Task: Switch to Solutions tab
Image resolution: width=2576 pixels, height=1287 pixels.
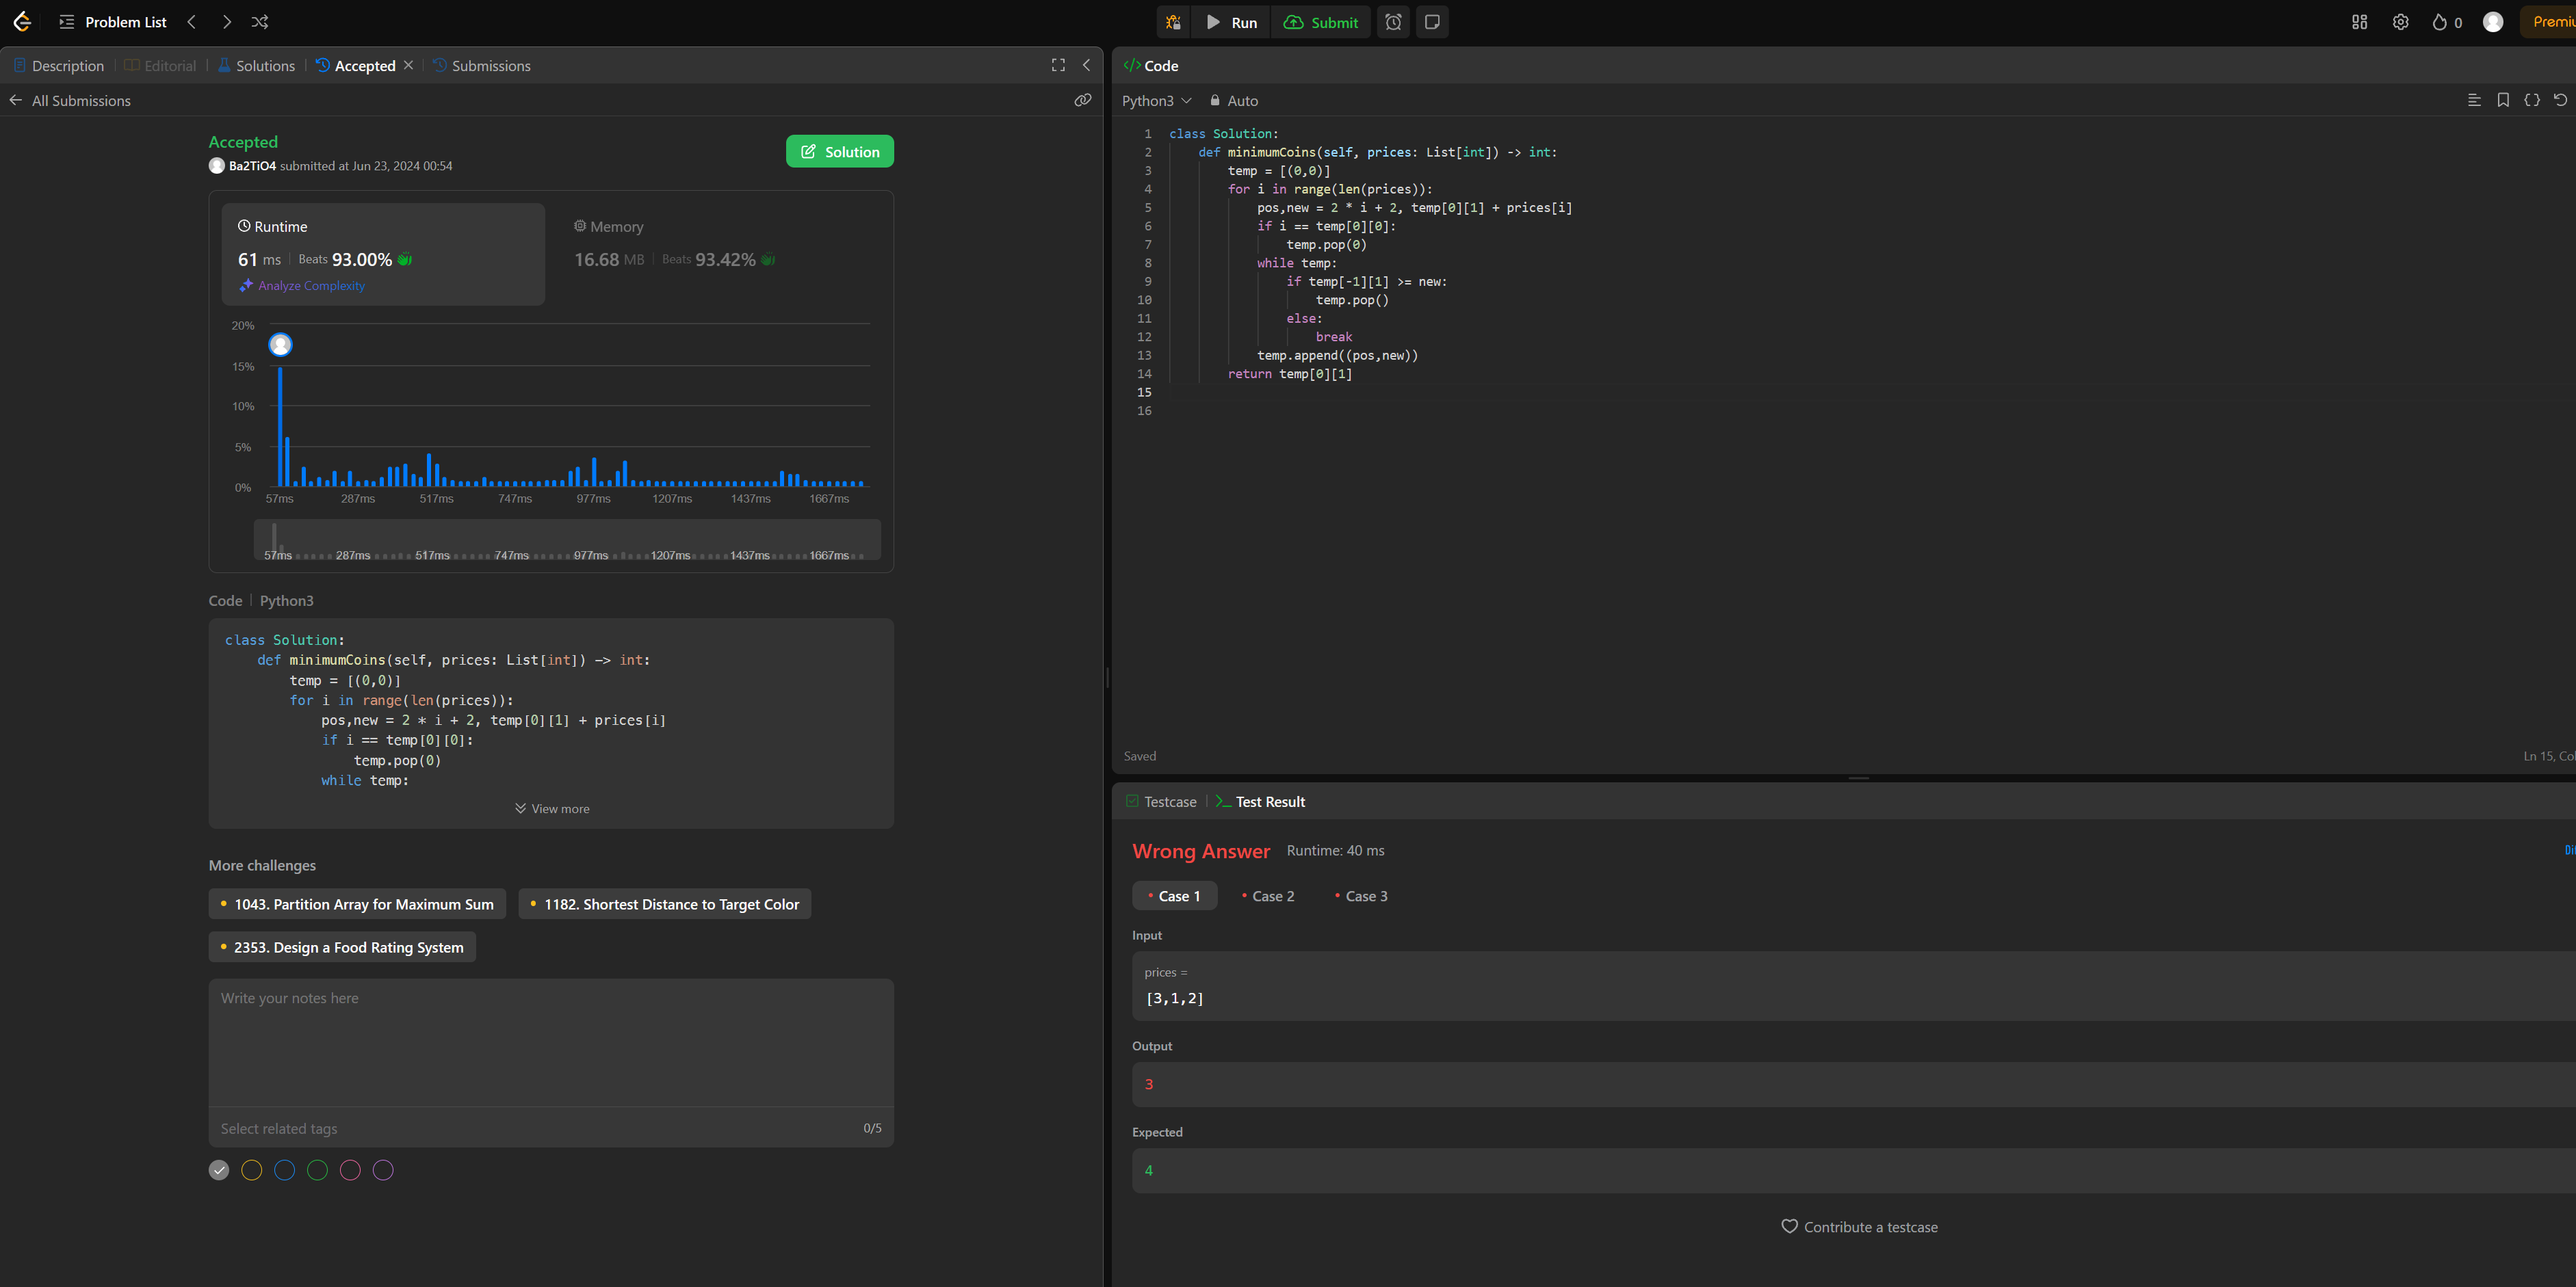Action: coord(256,66)
